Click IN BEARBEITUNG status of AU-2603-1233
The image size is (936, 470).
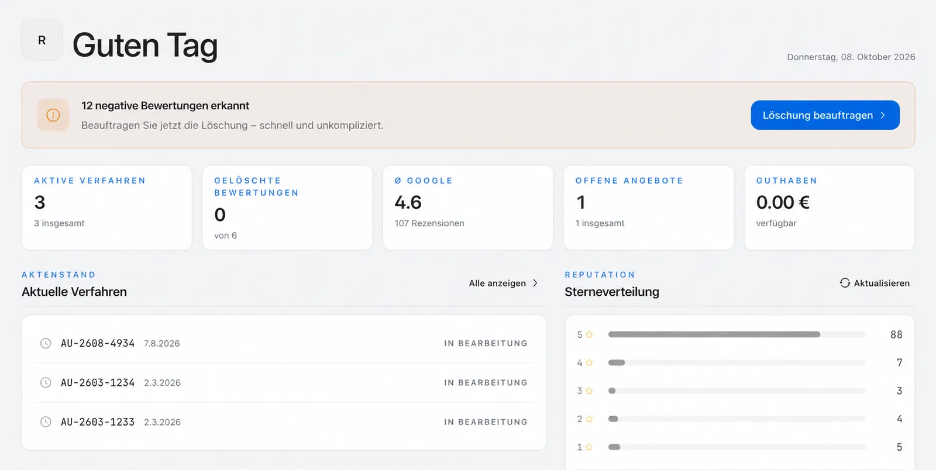point(486,421)
